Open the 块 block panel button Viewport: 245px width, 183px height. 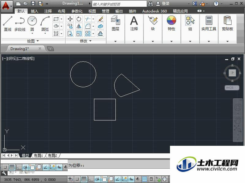tap(153, 23)
